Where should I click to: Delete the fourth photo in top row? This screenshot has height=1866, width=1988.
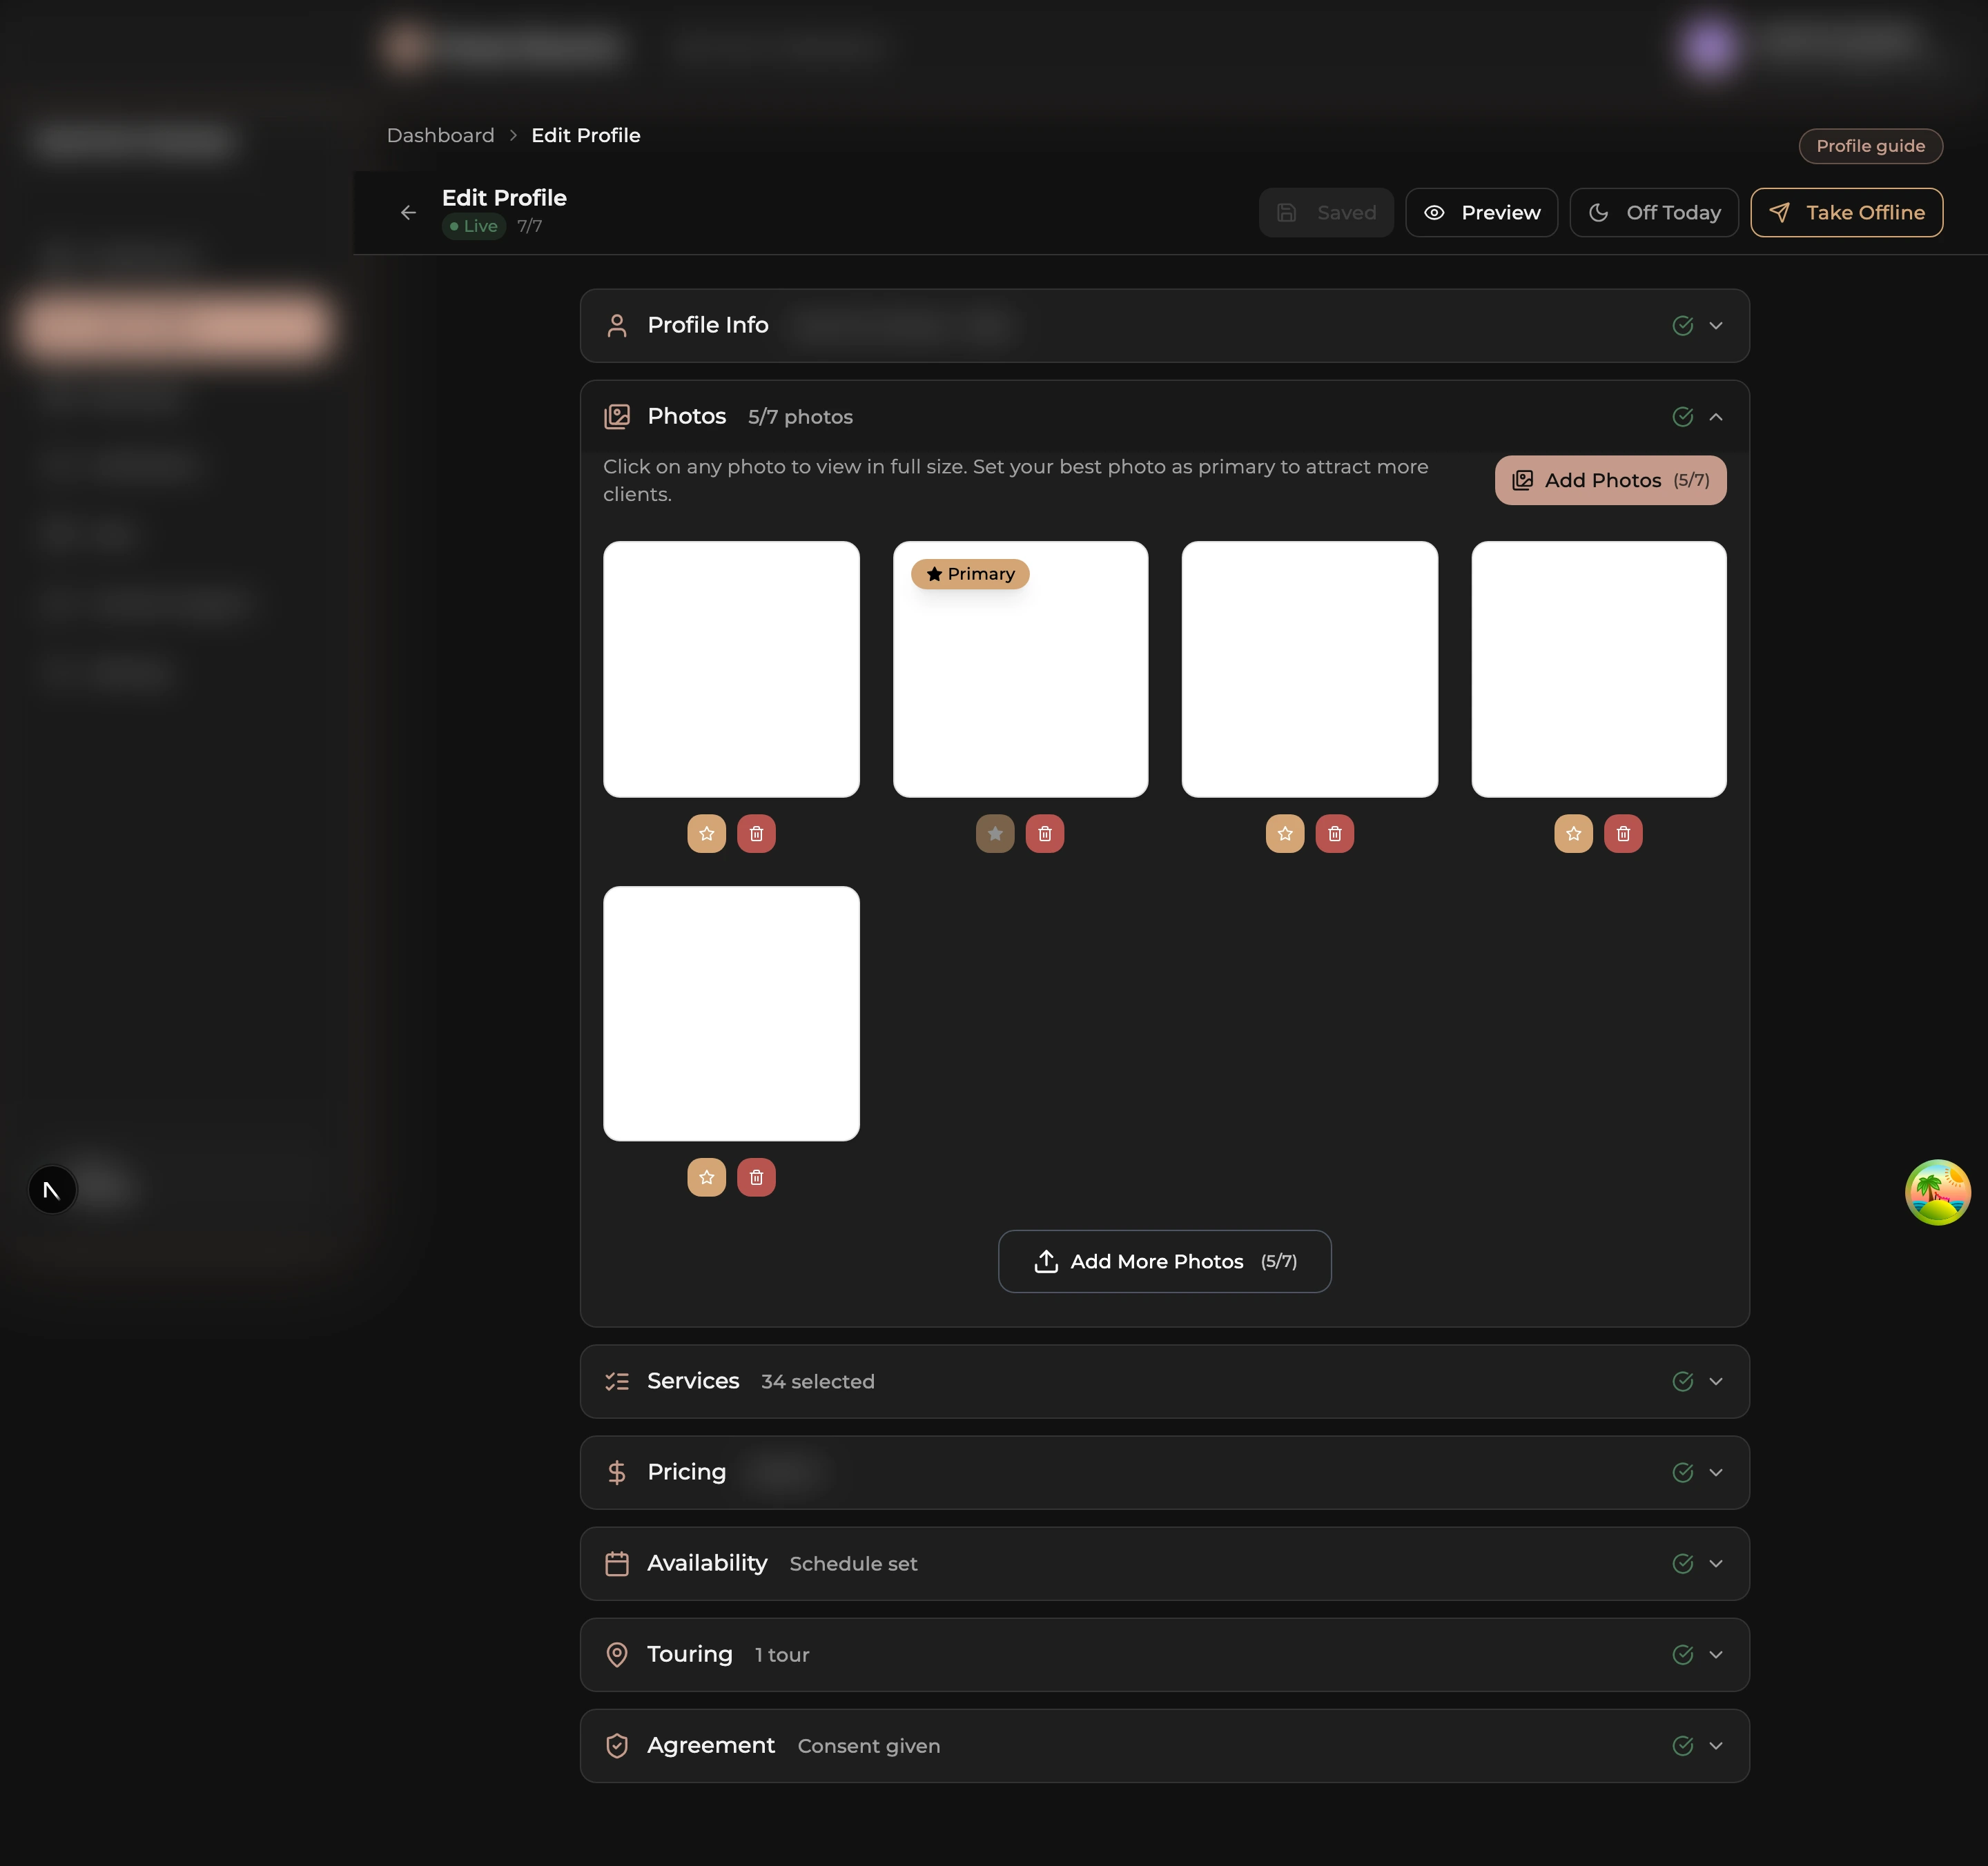[x=1623, y=834]
